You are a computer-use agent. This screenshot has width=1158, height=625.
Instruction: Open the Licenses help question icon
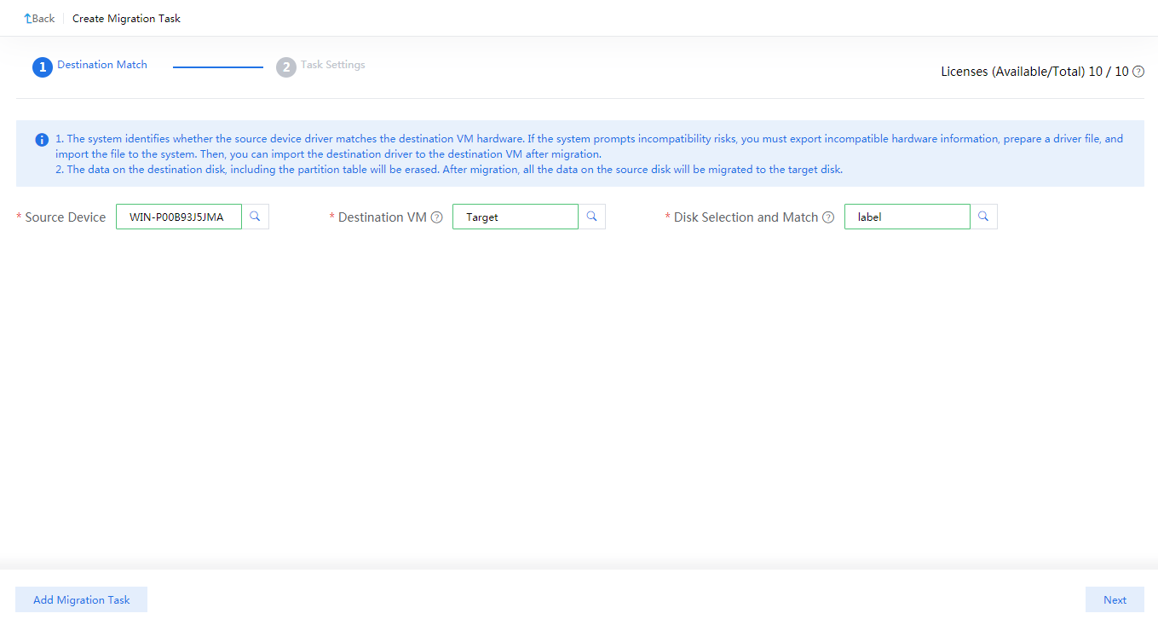pyautogui.click(x=1138, y=72)
